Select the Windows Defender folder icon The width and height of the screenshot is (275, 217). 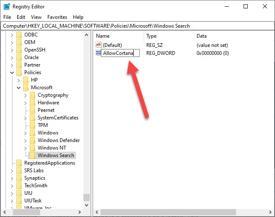pos(32,140)
